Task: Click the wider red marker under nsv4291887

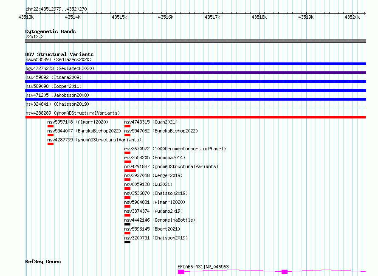Action: click(130, 171)
